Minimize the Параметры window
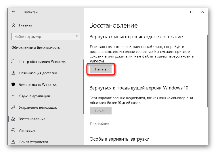Image resolution: width=216 pixels, height=153 pixels. coord(181,12)
